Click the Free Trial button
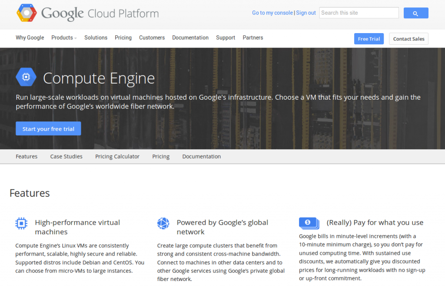445x287 pixels. pos(369,39)
